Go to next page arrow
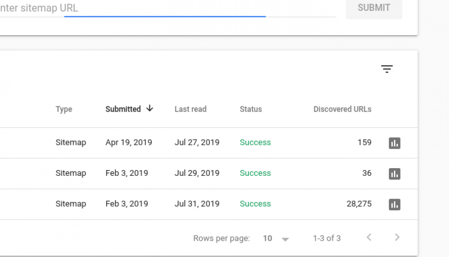 pos(397,238)
